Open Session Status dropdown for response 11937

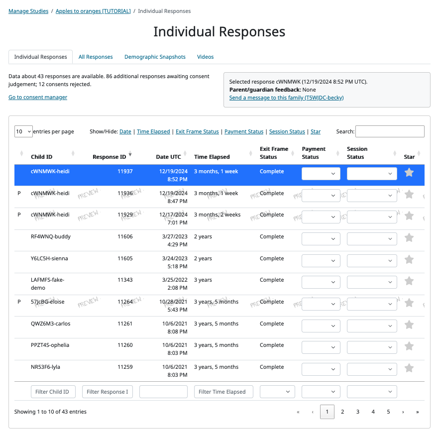click(x=372, y=173)
